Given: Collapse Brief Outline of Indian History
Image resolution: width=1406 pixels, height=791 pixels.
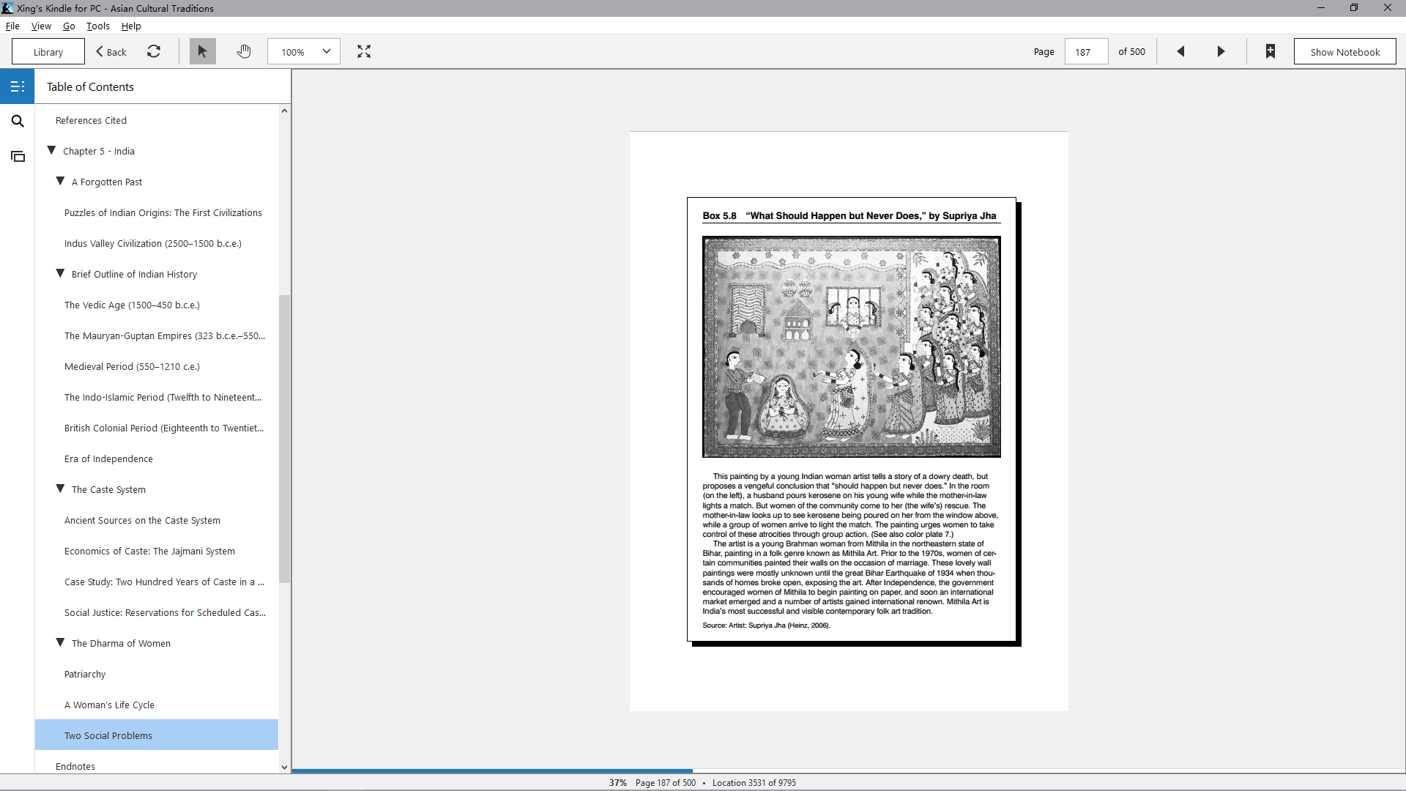Looking at the screenshot, I should (x=60, y=273).
